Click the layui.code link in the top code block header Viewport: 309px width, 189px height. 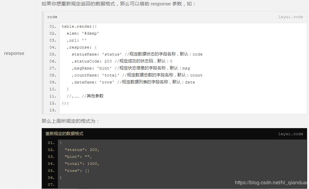[291, 17]
